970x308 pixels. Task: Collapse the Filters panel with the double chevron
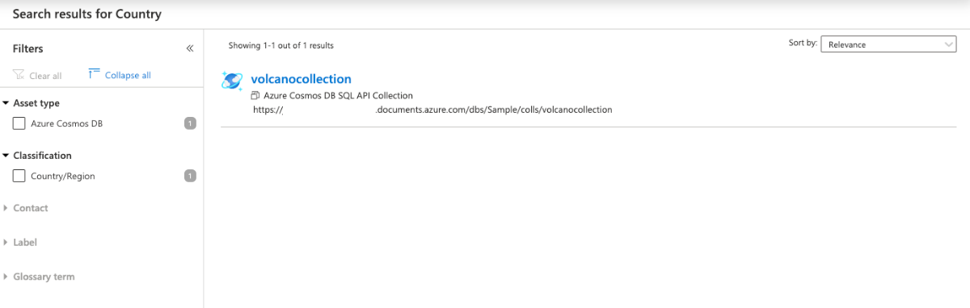190,48
